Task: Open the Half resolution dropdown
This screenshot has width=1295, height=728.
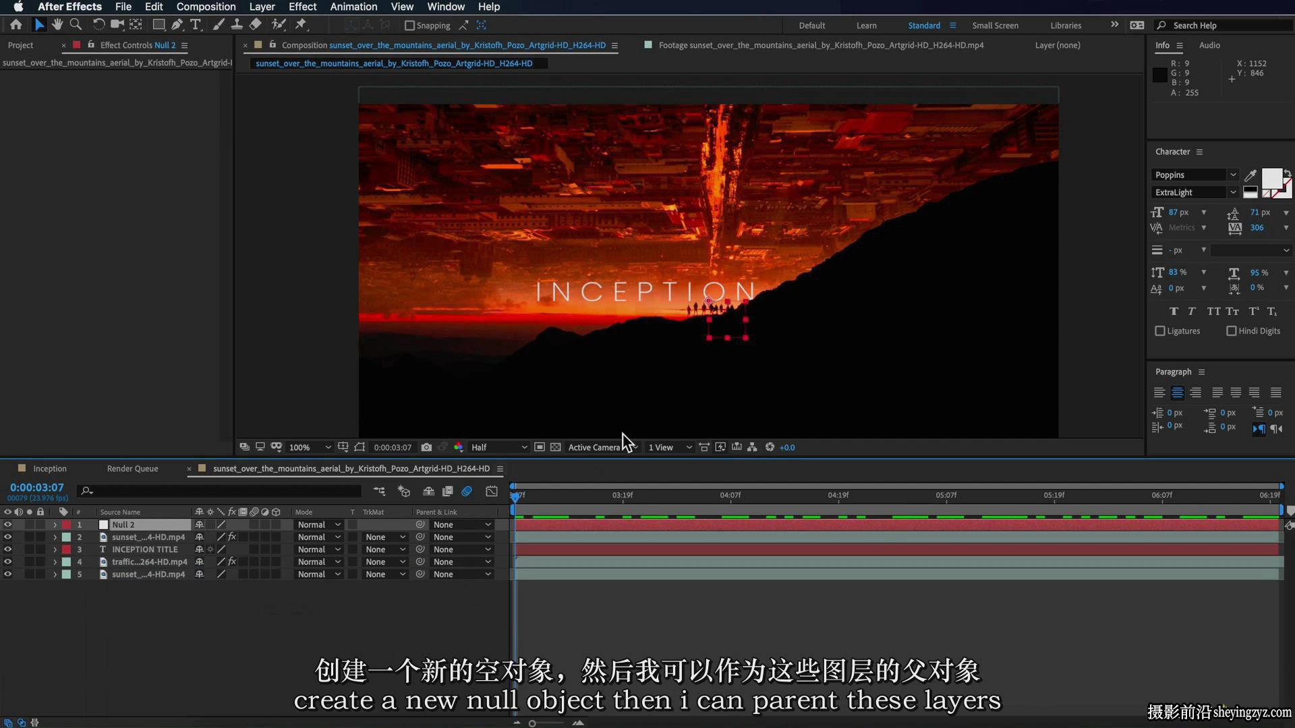Action: (498, 447)
